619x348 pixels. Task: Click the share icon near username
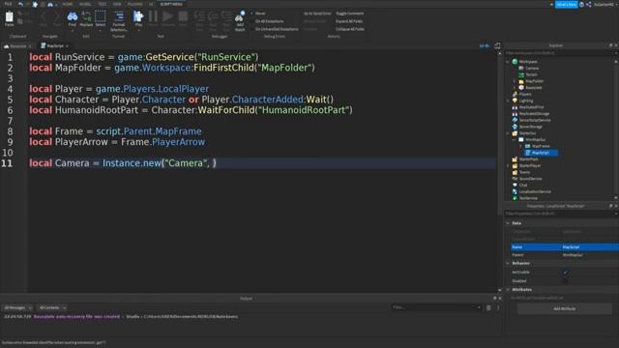[589, 4]
